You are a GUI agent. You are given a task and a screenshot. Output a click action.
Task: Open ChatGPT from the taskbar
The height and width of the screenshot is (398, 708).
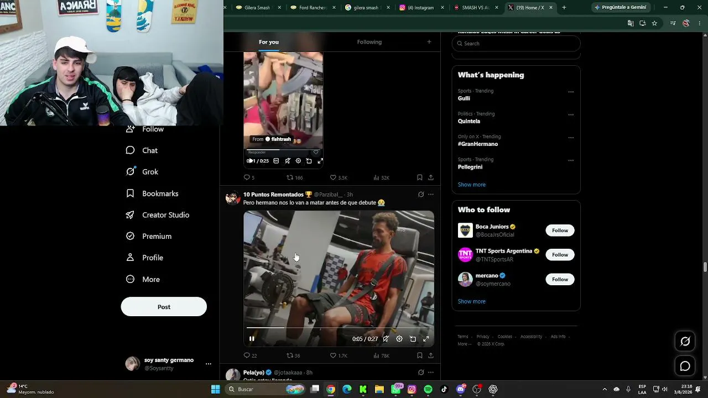[x=493, y=389]
